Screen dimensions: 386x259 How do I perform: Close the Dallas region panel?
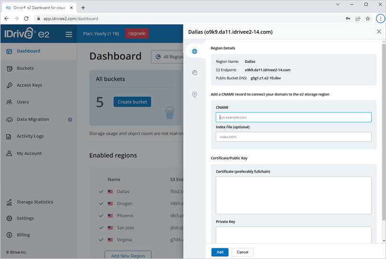[x=379, y=31]
